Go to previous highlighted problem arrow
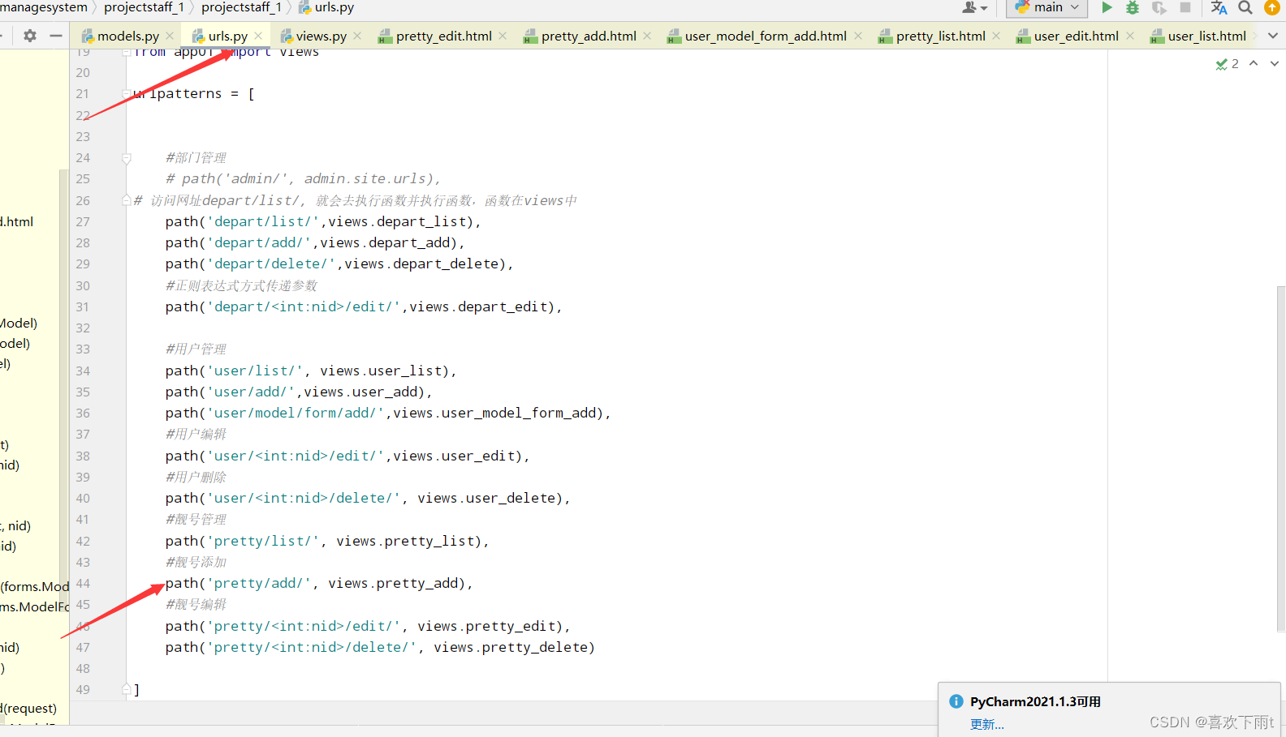Viewport: 1286px width, 737px height. coord(1254,63)
